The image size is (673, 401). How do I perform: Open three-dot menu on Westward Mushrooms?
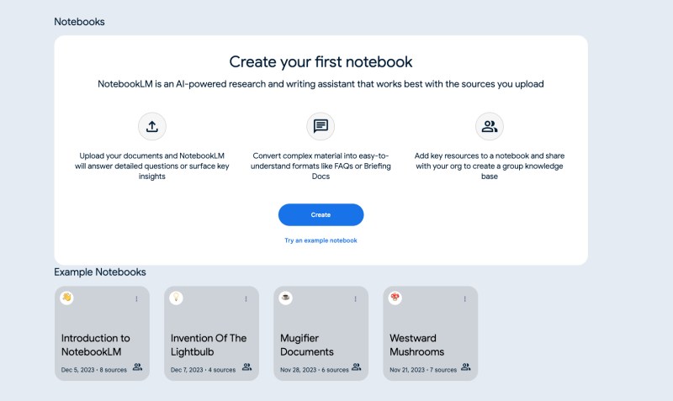pos(465,299)
